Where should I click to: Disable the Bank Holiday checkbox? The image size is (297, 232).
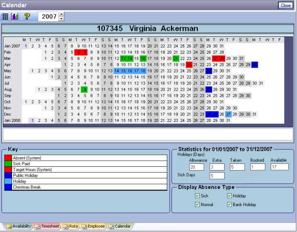click(x=229, y=205)
